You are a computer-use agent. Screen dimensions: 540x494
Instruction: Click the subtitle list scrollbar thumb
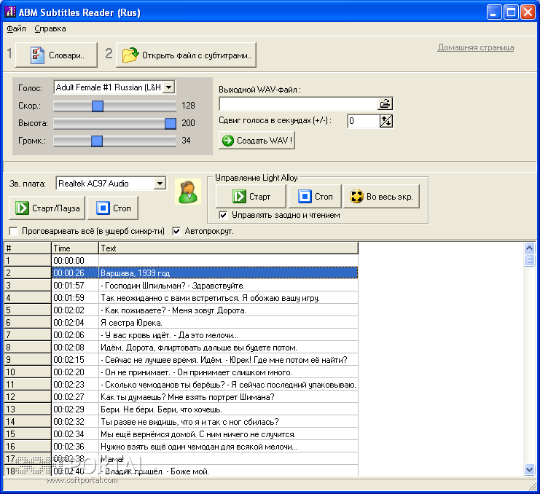pyautogui.click(x=529, y=260)
